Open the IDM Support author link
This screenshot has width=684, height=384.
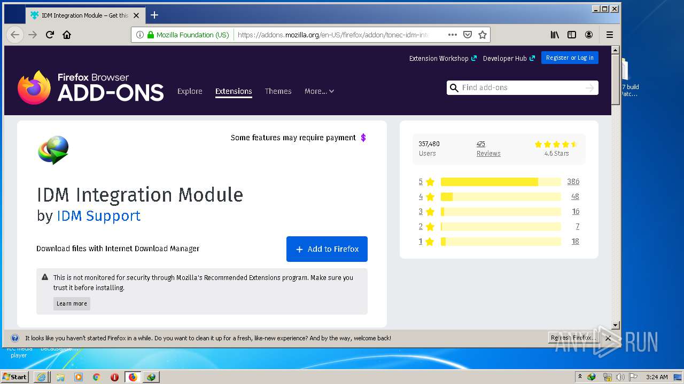pyautogui.click(x=99, y=215)
